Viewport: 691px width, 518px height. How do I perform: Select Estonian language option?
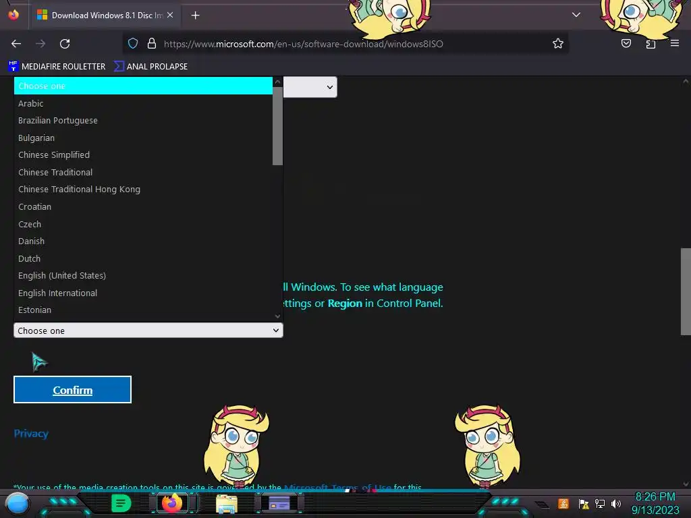143,310
